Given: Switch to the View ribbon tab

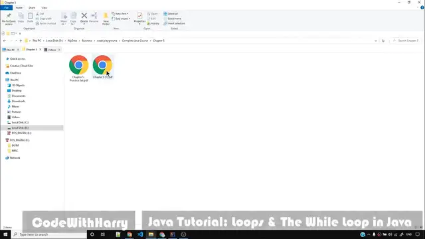Looking at the screenshot, I should tap(44, 8).
